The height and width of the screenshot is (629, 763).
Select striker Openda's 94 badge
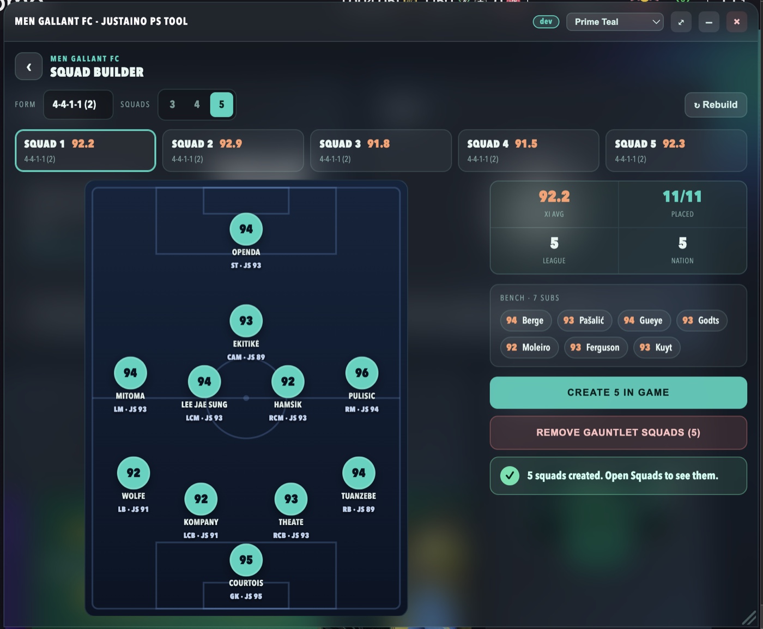tap(246, 229)
